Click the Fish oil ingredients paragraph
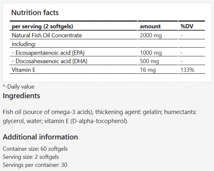 [x=100, y=117]
